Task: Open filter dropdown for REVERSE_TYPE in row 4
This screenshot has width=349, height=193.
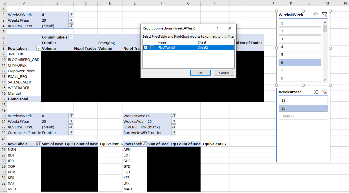Action: 71,26
